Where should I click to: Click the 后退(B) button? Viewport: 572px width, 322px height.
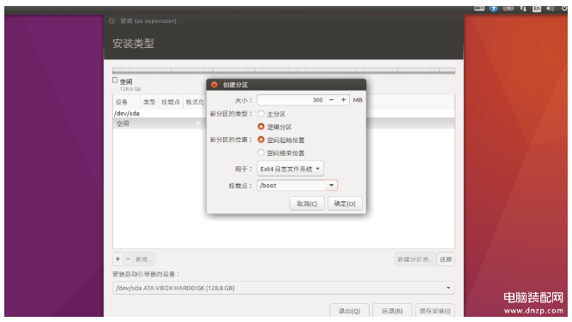coord(392,311)
